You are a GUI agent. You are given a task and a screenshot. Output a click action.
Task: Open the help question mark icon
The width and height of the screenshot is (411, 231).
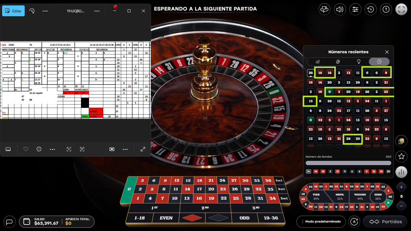[386, 9]
